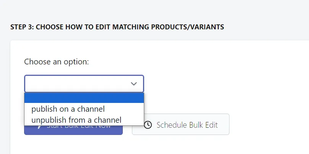Choose the blank highlighted dropdown option

coord(84,98)
